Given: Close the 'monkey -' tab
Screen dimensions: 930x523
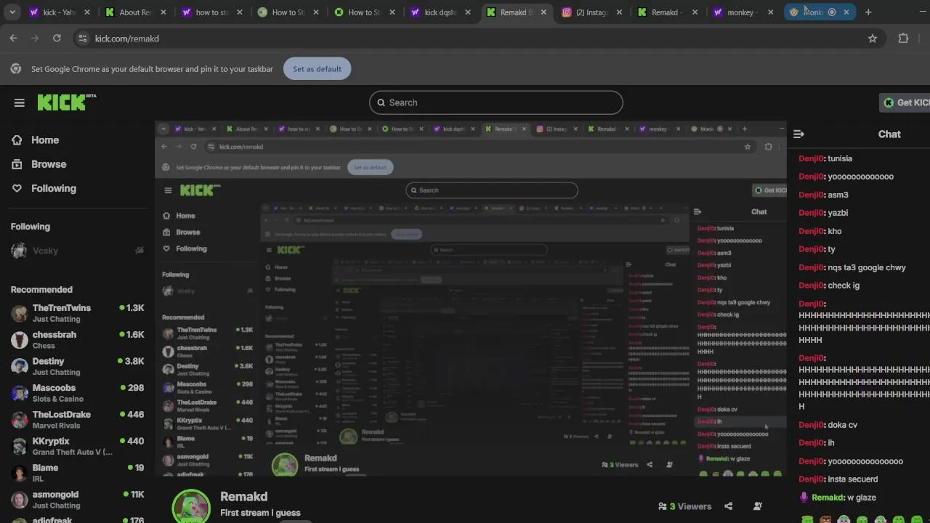Looking at the screenshot, I should (x=771, y=12).
